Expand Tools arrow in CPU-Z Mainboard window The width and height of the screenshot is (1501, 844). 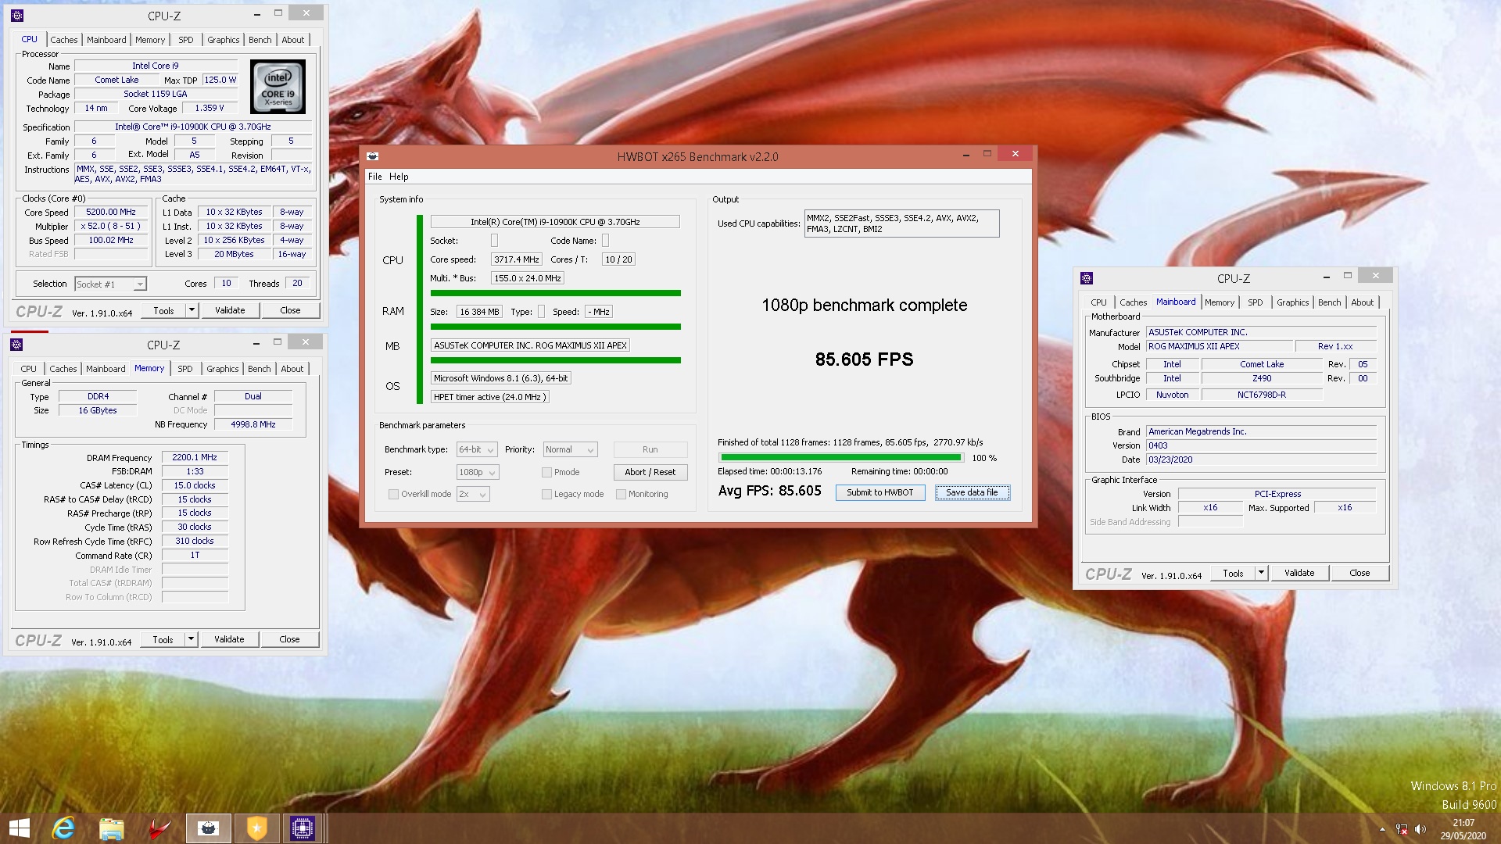(1261, 573)
